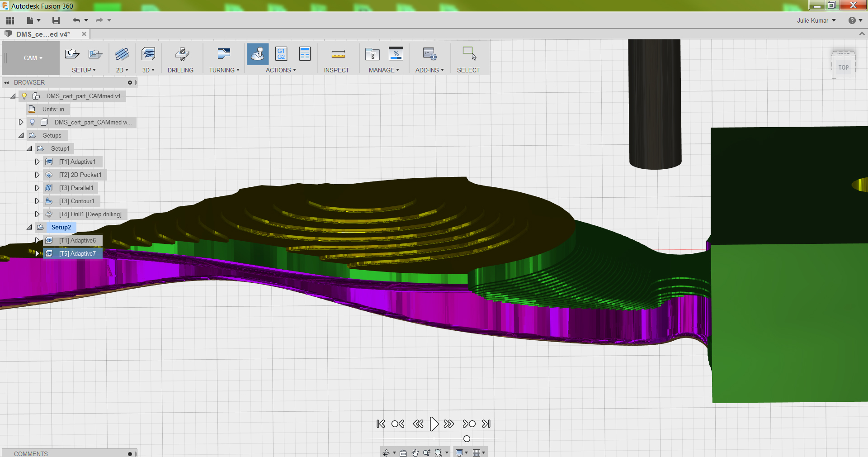The image size is (868, 457).
Task: Open the ADD-INS menu
Action: (x=429, y=70)
